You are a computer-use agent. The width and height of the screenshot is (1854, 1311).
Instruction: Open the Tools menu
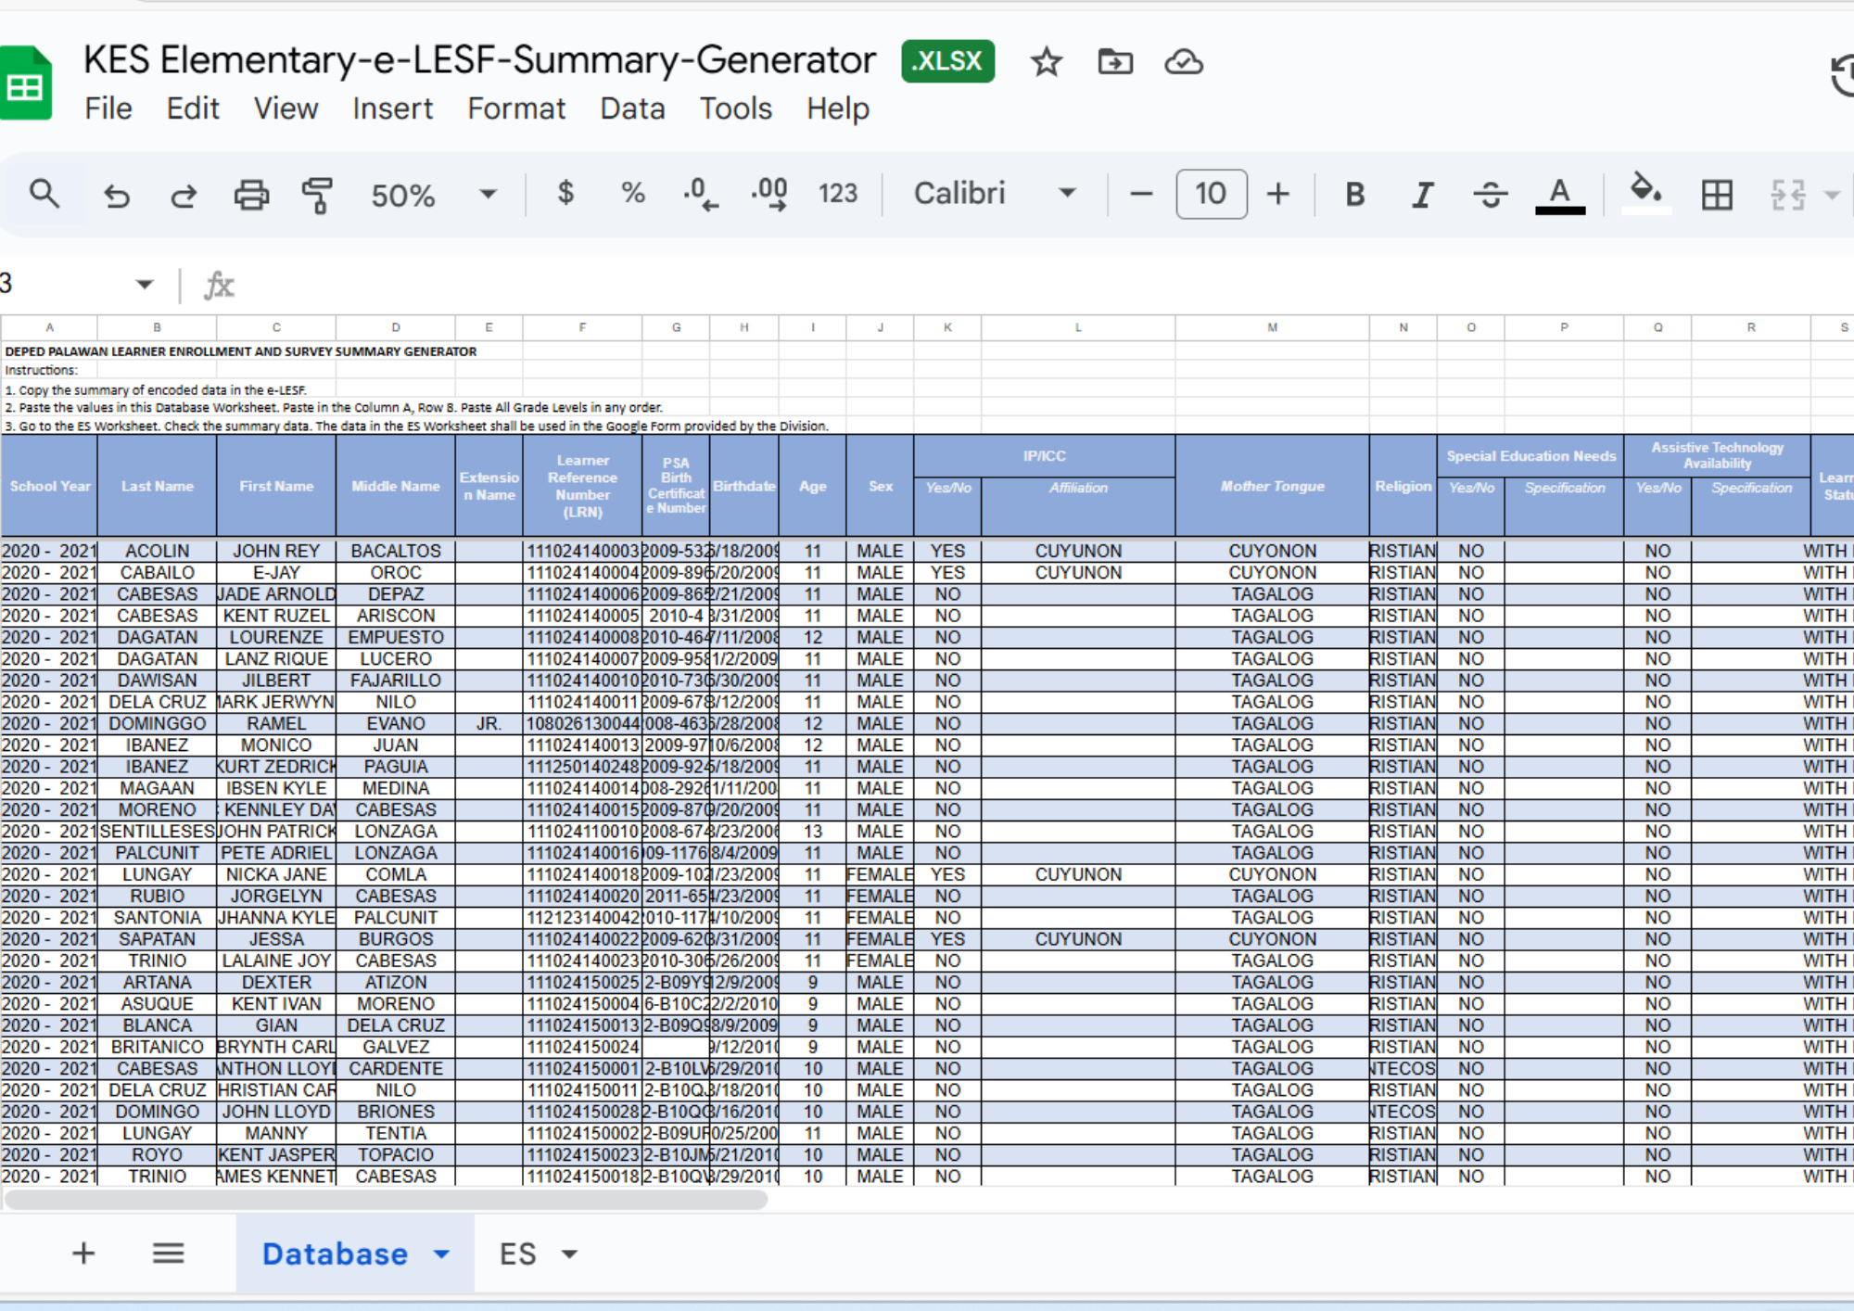(735, 108)
